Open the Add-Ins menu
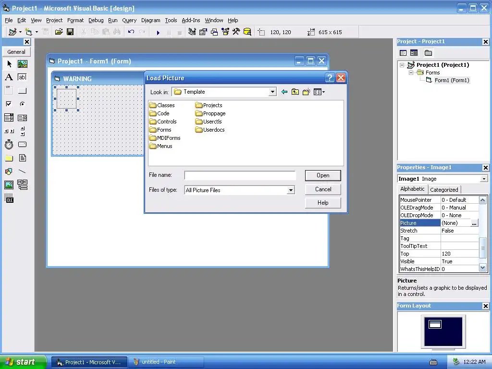This screenshot has height=369, width=492. point(191,20)
